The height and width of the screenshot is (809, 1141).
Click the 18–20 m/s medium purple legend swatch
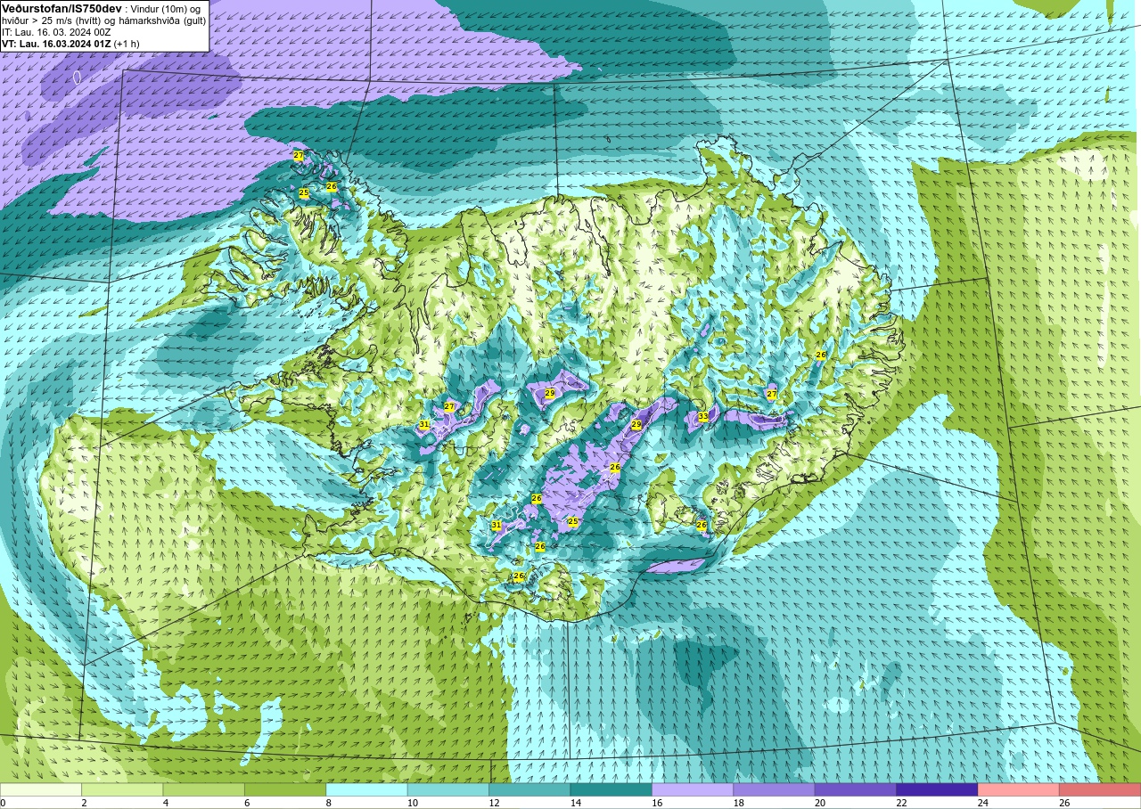tap(774, 789)
